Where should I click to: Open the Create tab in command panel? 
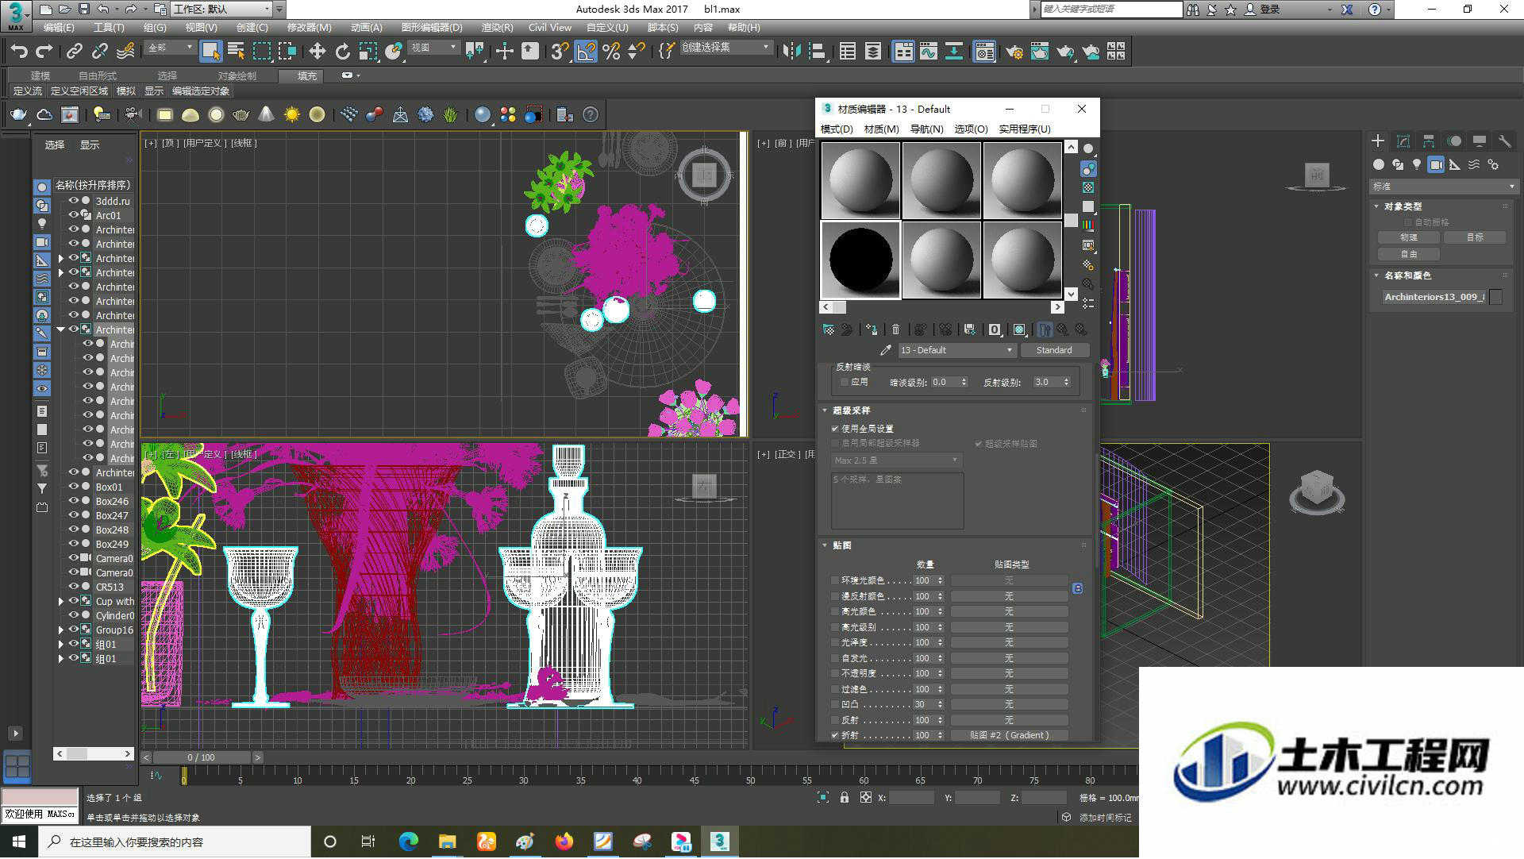click(1378, 141)
